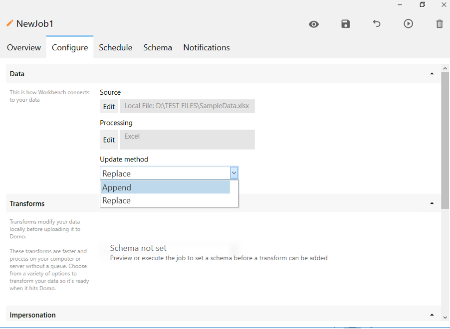Undo changes with the revert arrow icon
450x329 pixels.
pyautogui.click(x=377, y=24)
